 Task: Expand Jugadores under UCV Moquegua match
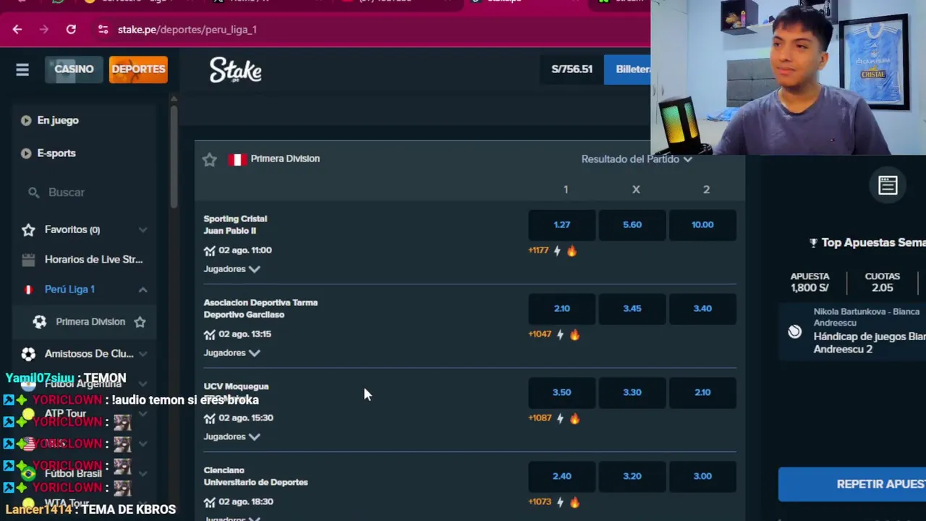point(231,437)
